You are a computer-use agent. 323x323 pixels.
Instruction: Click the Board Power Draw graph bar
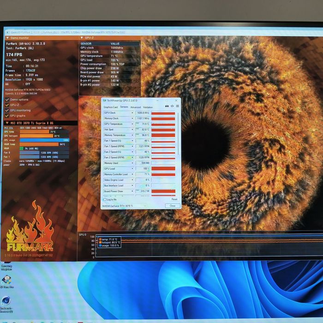point(163,191)
